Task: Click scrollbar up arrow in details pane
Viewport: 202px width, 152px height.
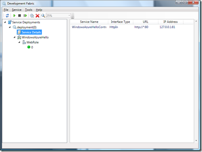Action: 196,21
